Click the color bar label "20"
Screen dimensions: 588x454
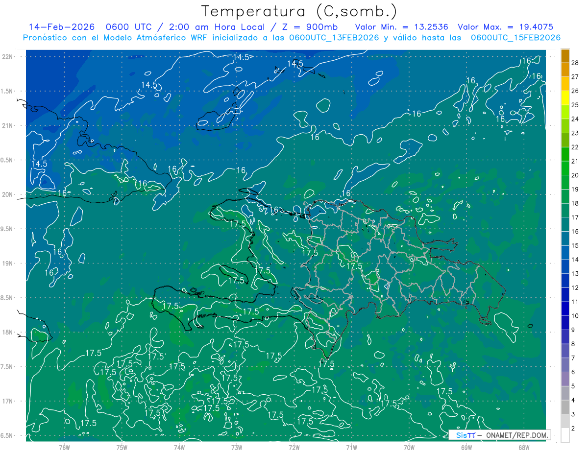tap(575, 175)
